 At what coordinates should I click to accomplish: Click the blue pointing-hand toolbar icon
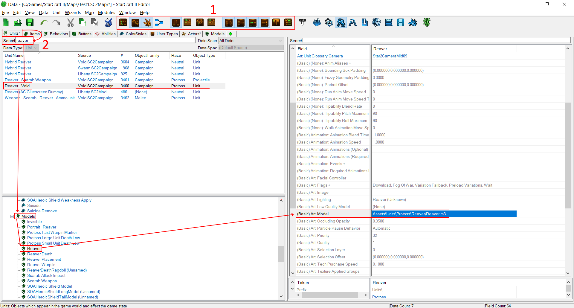(x=108, y=22)
